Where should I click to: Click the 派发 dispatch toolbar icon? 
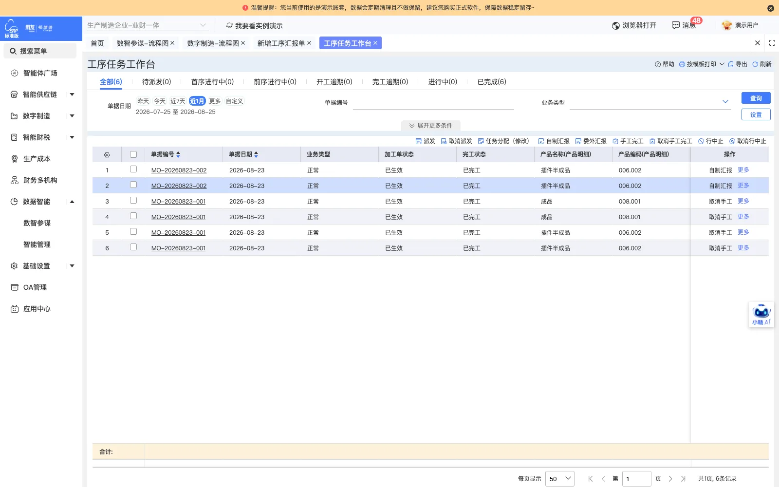[418, 141]
